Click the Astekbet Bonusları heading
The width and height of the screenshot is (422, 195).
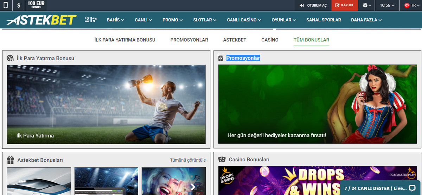tap(40, 160)
